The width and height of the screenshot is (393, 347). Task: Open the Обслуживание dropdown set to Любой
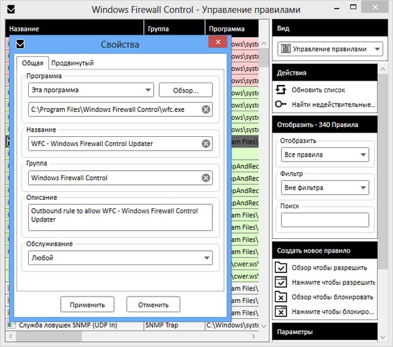(120, 258)
